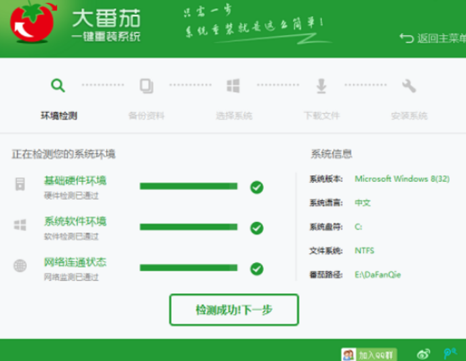Select the Windows logo choose-system step icon
466x361 pixels.
pos(234,86)
